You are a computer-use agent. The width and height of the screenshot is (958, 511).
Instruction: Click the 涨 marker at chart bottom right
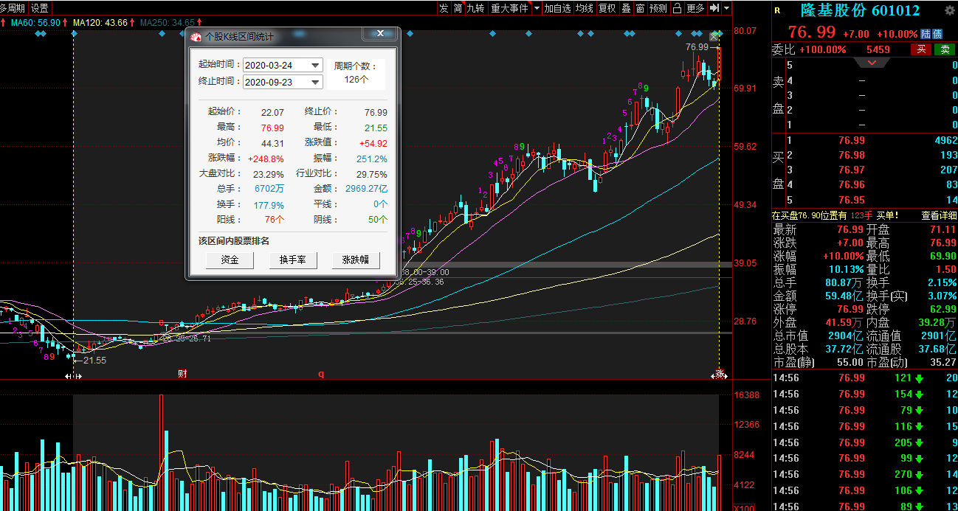pos(719,375)
